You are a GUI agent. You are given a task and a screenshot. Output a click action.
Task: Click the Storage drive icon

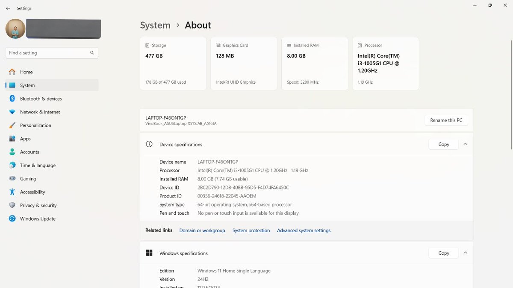(x=147, y=45)
